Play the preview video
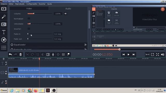Screen dimensions: 166x93 tap(128, 55)
